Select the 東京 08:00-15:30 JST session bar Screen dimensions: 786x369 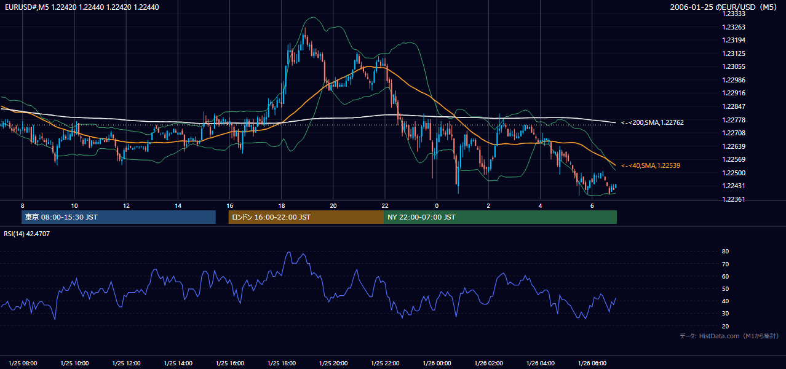tap(119, 217)
